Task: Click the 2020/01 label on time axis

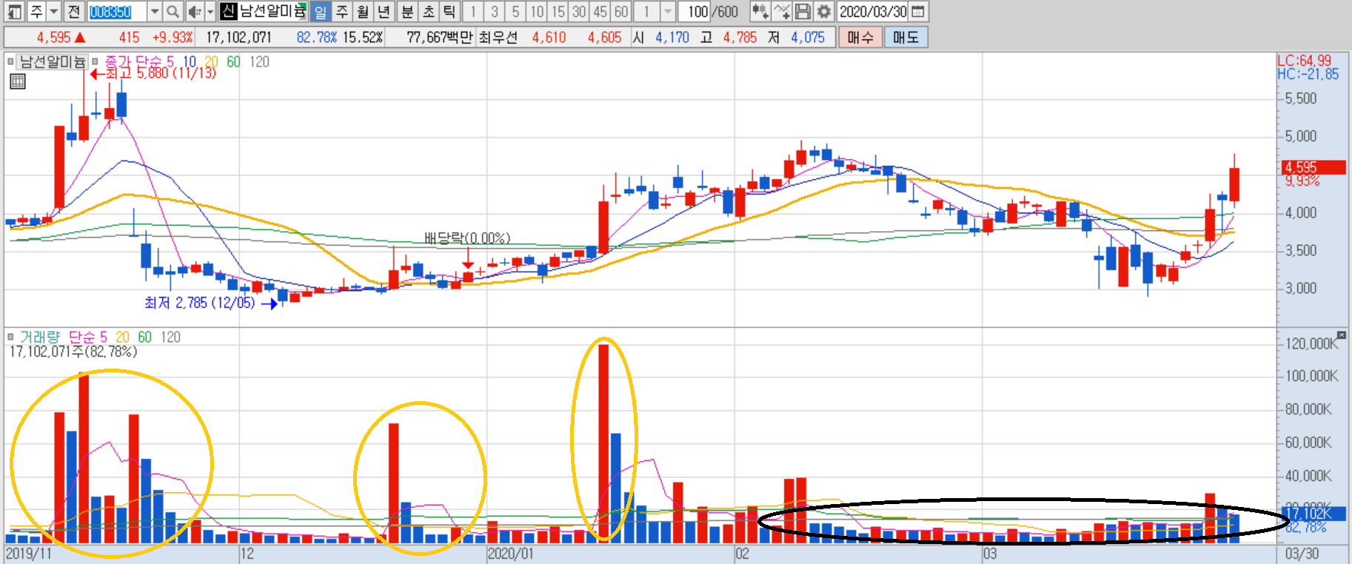Action: point(509,554)
